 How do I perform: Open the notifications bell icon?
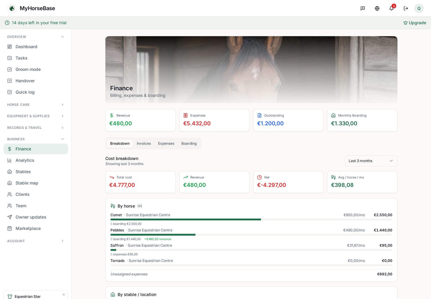(x=391, y=8)
